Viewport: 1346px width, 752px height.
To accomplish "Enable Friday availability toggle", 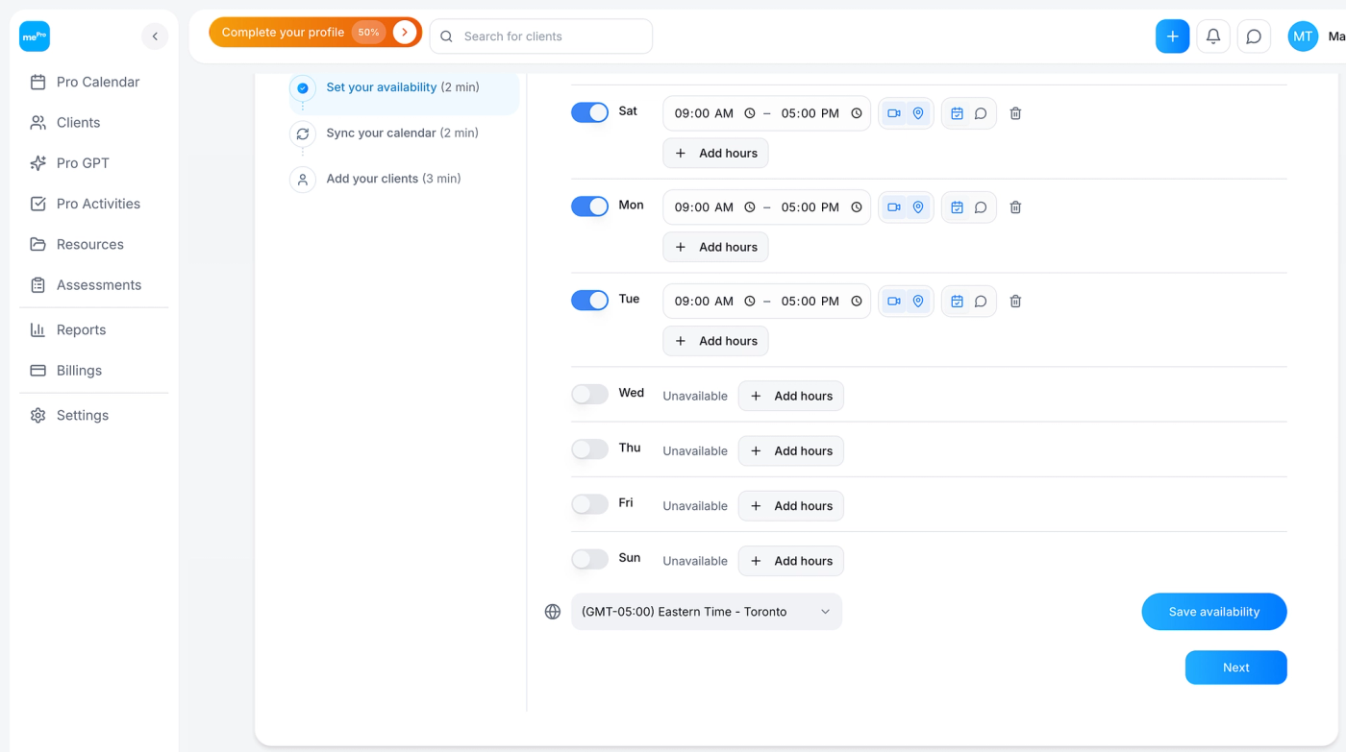I will pyautogui.click(x=589, y=504).
